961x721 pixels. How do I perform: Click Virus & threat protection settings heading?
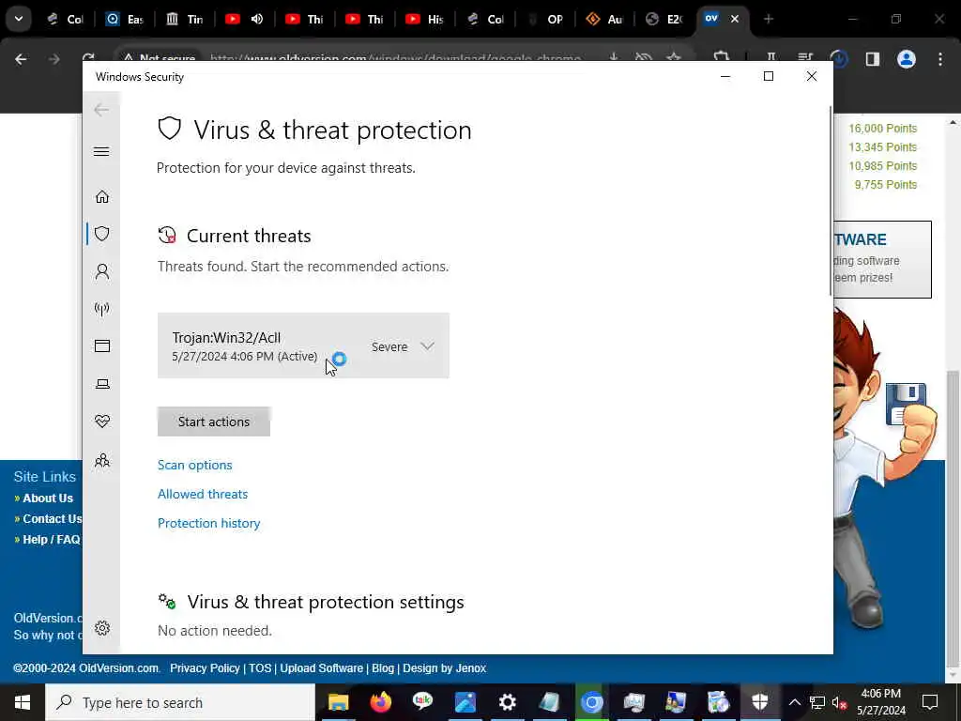[x=326, y=602]
